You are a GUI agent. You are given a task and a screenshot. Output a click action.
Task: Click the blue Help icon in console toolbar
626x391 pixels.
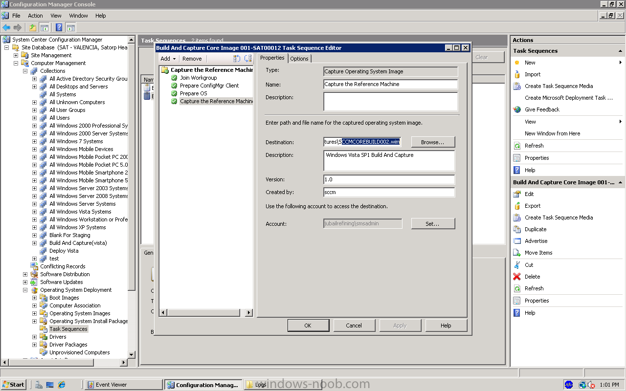click(x=59, y=27)
